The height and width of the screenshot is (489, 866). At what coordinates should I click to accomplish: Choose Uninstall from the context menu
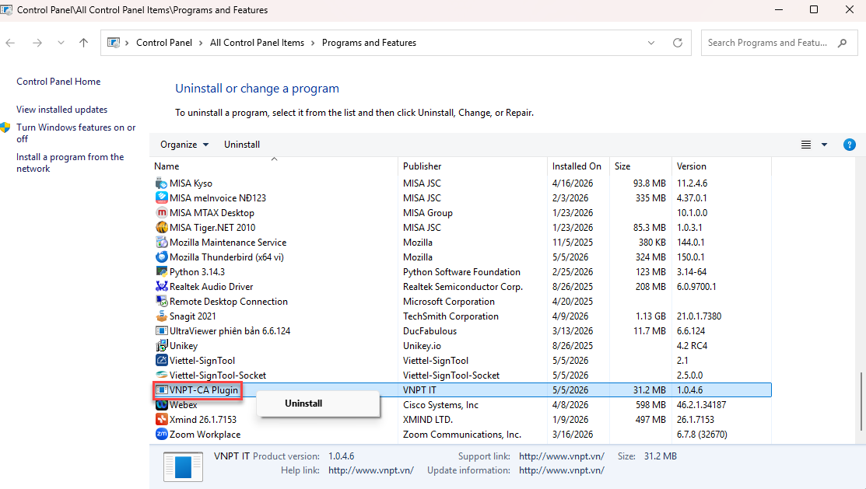318,403
